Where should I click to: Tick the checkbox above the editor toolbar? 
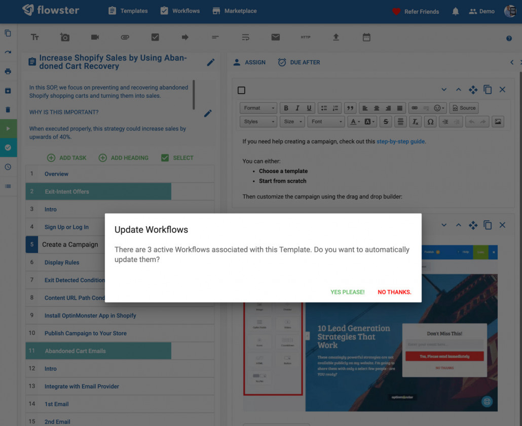point(242,90)
